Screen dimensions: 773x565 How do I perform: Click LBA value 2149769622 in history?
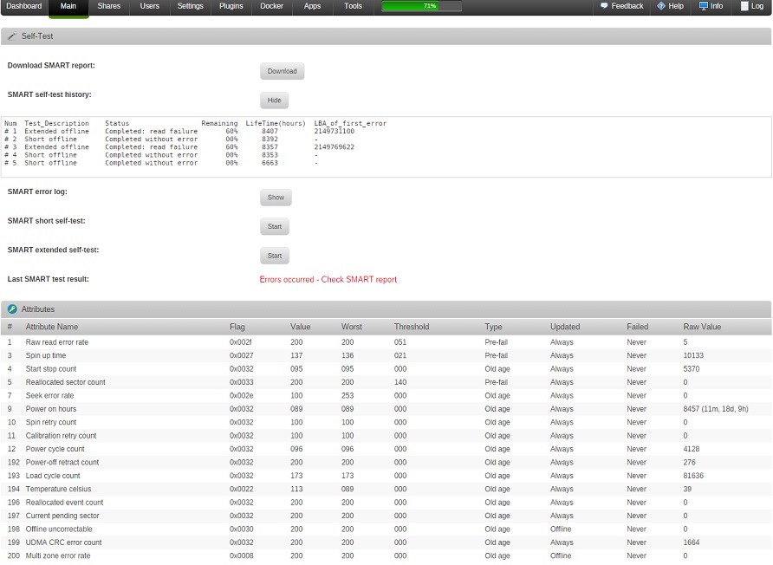(335, 147)
